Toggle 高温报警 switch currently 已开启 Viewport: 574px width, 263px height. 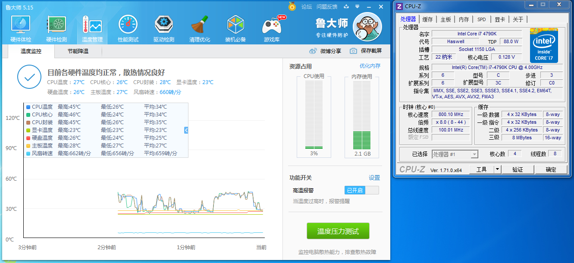pyautogui.click(x=362, y=190)
